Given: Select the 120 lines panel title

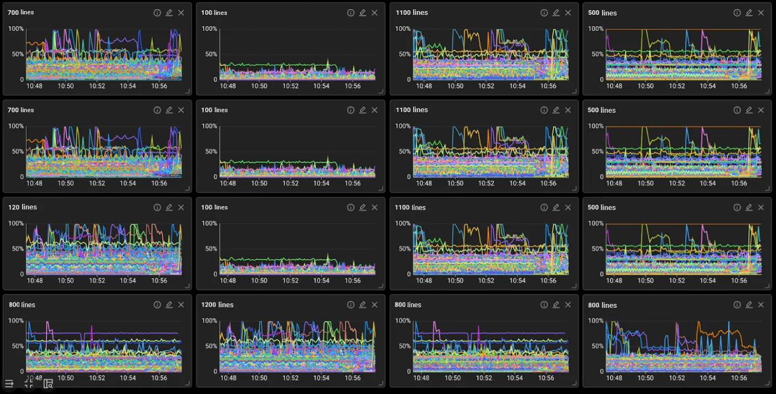Looking at the screenshot, I should pos(23,207).
